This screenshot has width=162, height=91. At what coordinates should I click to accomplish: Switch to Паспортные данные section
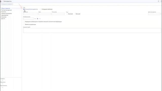pyautogui.click(x=6, y=10)
